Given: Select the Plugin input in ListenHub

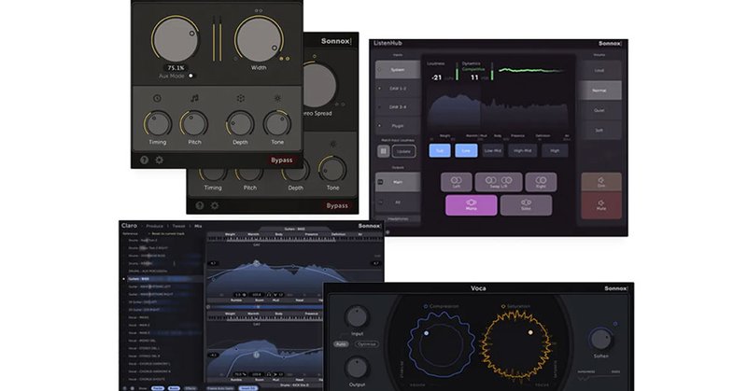Looking at the screenshot, I should pos(398,126).
